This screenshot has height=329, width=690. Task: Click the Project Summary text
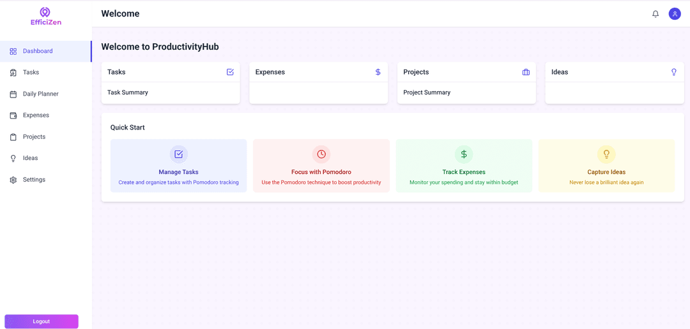point(427,92)
